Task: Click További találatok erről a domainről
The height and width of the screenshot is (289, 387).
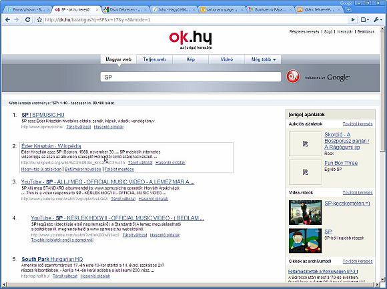Action: coord(62,240)
